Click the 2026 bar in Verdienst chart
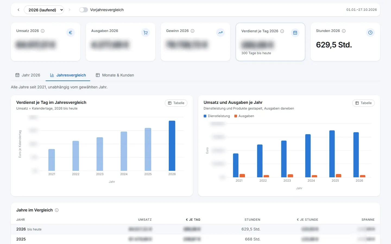 click(172, 146)
